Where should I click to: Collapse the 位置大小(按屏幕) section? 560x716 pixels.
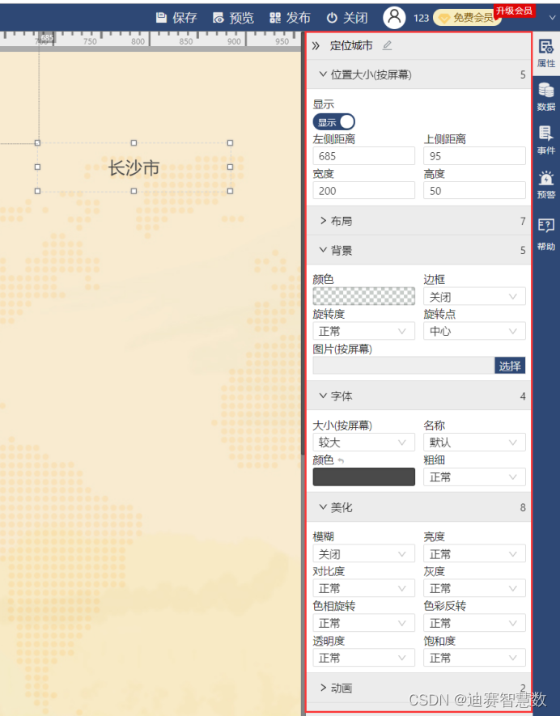click(x=419, y=74)
